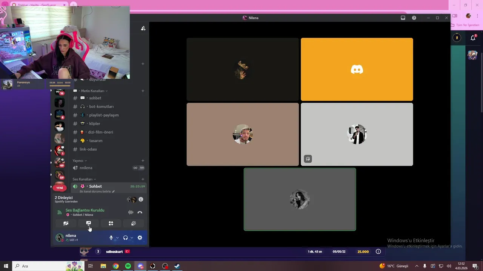Open Spotify from the taskbar
This screenshot has height=271, width=483.
128,266
